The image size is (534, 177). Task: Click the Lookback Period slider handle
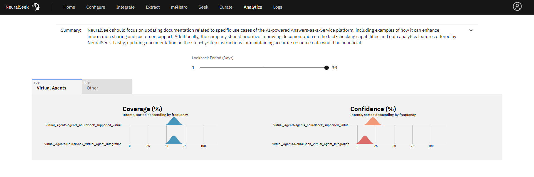click(x=327, y=68)
